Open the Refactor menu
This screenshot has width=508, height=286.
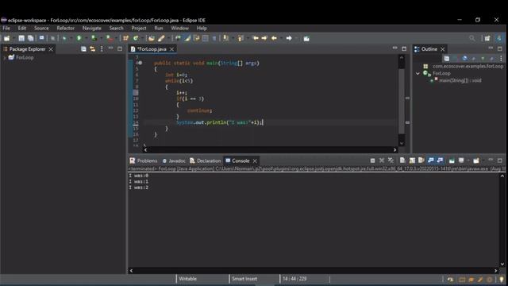pos(65,29)
